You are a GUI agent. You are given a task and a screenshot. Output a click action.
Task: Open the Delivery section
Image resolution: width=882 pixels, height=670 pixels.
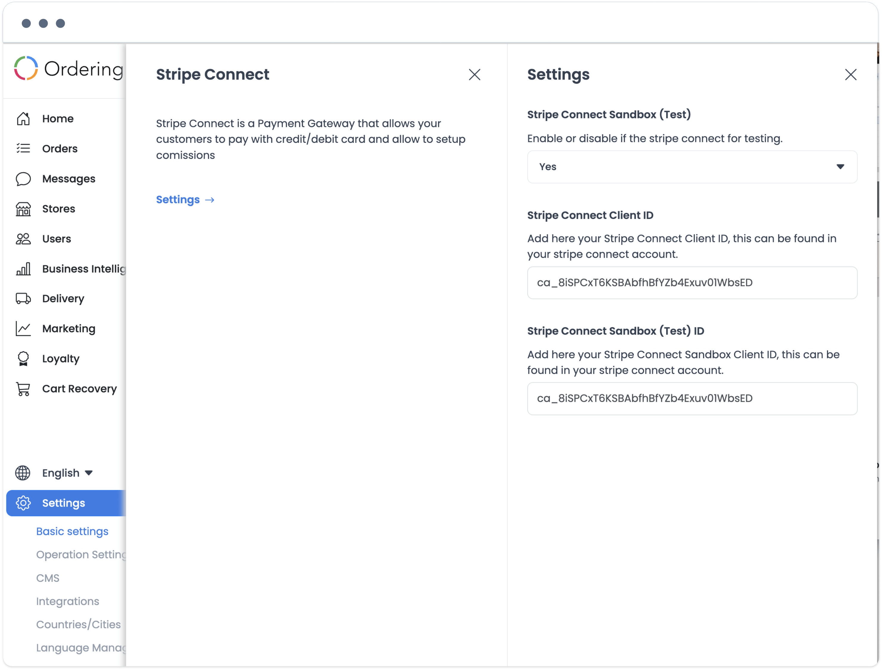63,299
